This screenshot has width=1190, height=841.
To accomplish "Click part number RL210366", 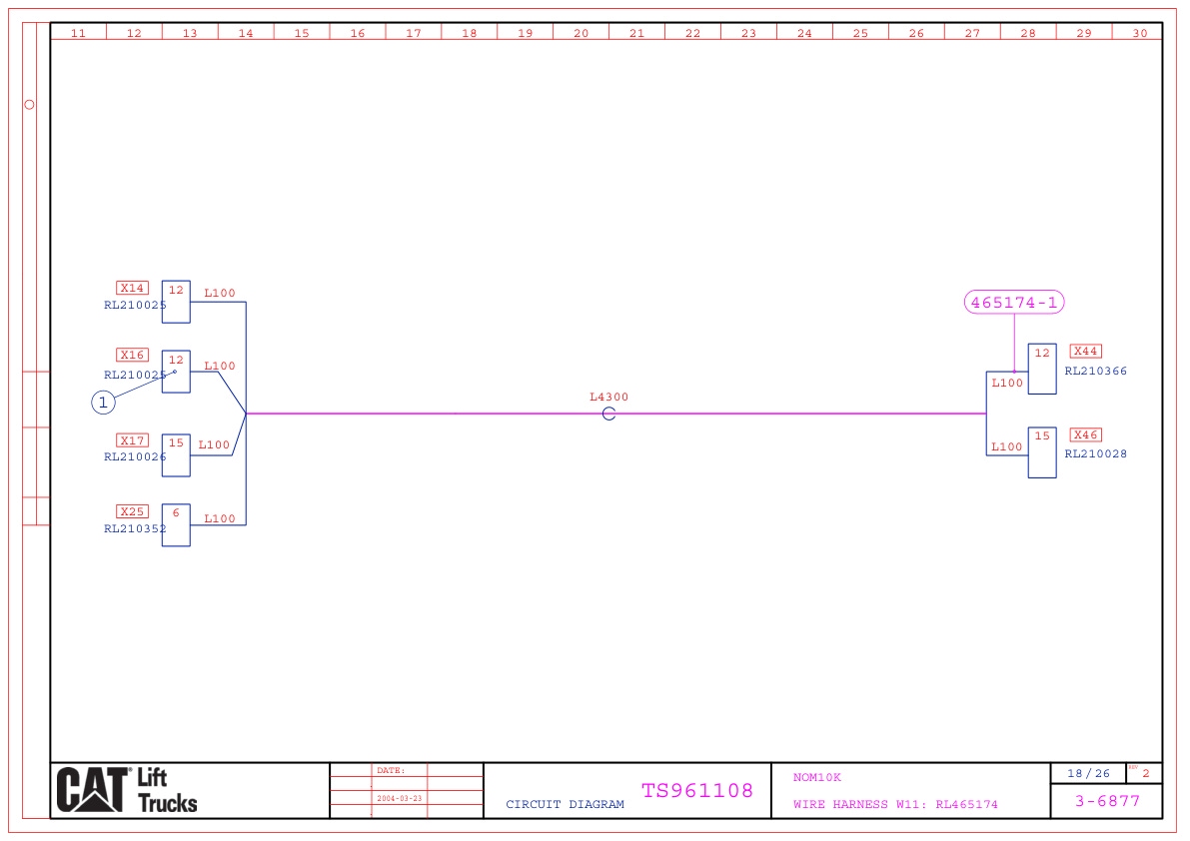I will [x=1095, y=372].
